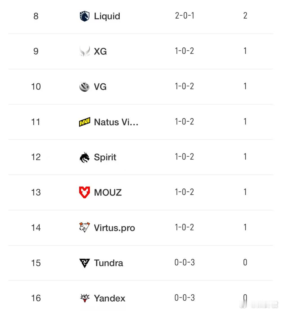Select the Tundra team name
Screen dimensions: 281x311
coord(108,263)
